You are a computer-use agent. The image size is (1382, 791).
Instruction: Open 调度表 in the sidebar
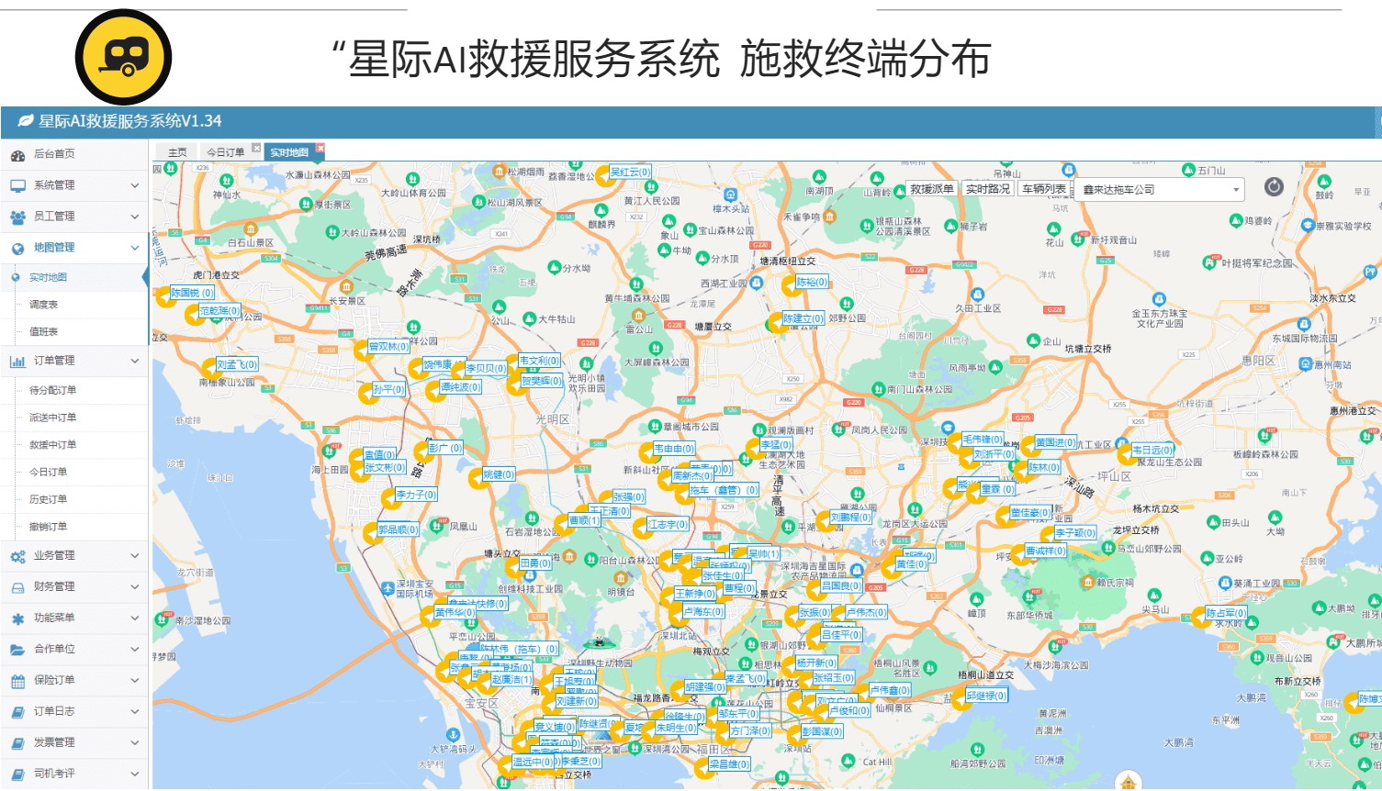click(43, 305)
